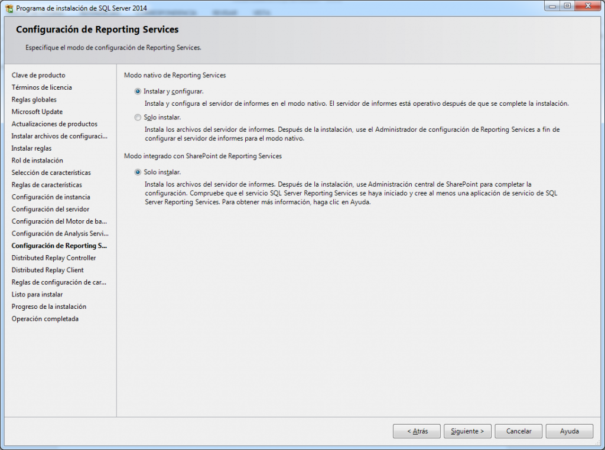Image resolution: width=605 pixels, height=450 pixels.
Task: Click 'Configuración de Analysis Servi...' step
Action: click(x=60, y=233)
